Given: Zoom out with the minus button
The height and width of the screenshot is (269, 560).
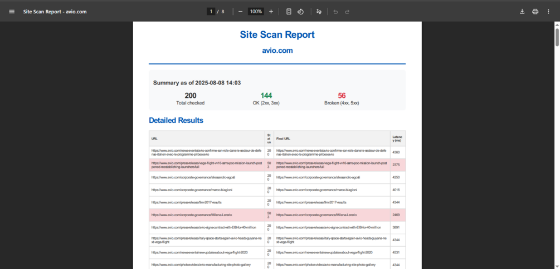Looking at the screenshot, I should pos(240,12).
